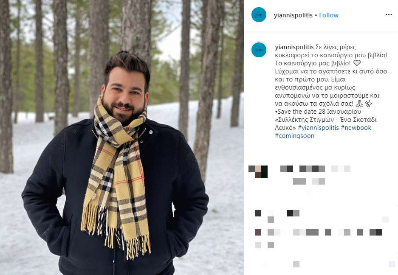
Task: Click the blurred maroon avatar of third comment
Action: [258, 232]
